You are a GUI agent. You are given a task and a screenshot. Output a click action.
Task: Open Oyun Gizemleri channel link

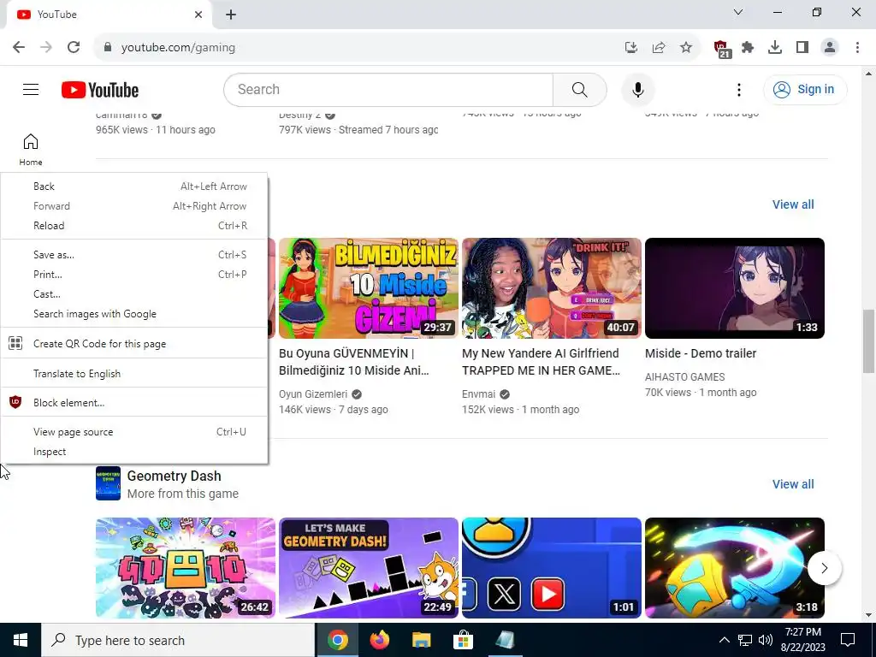click(313, 394)
